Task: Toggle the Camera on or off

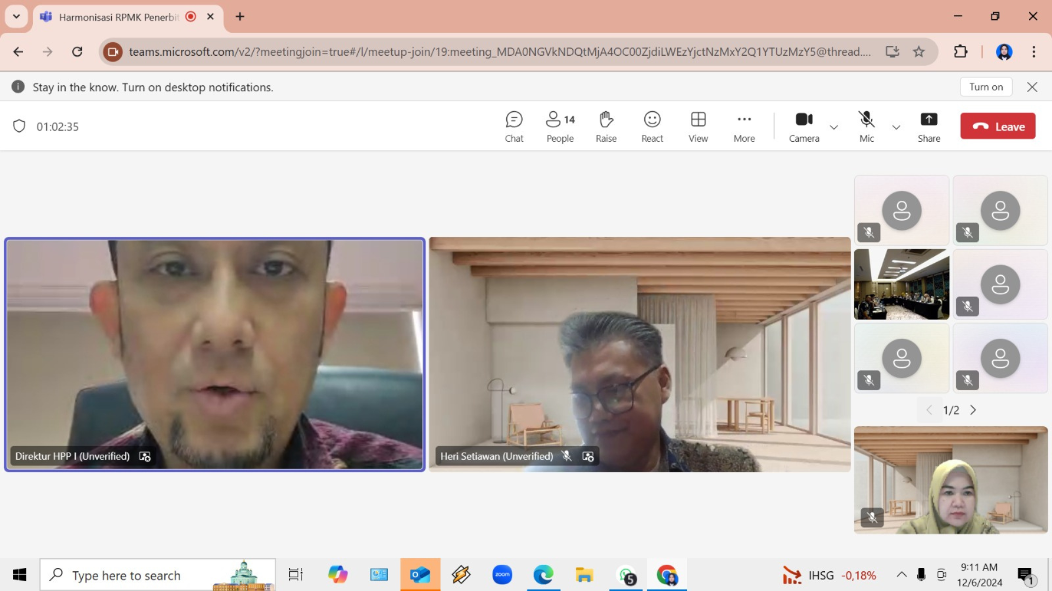Action: 804,126
